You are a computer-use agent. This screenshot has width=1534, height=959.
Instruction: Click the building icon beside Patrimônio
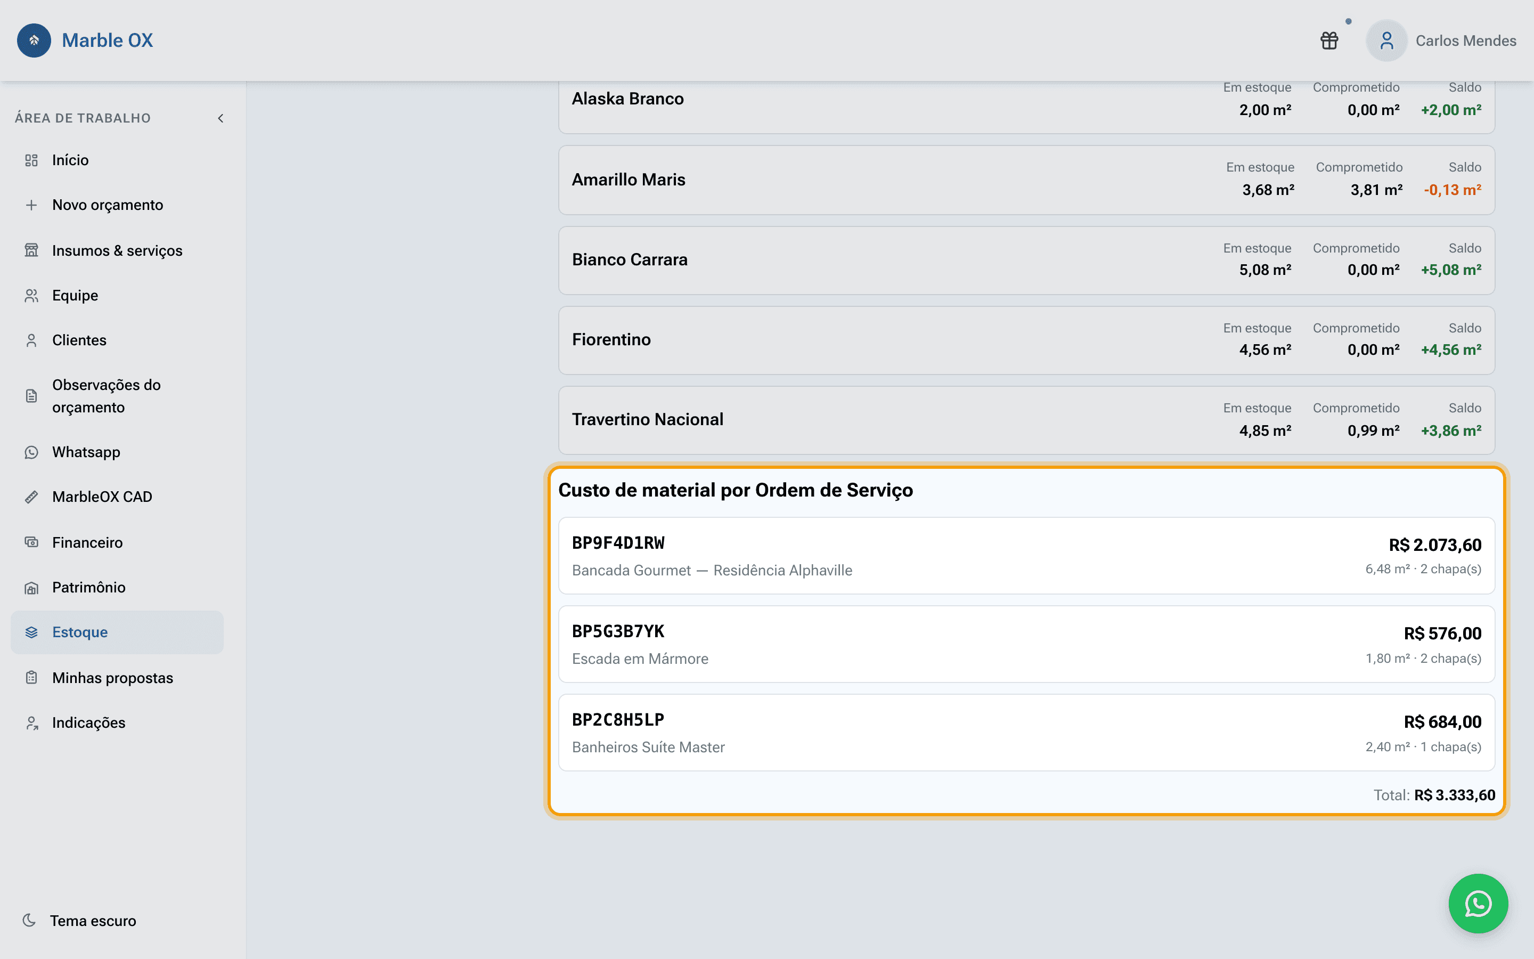click(31, 588)
